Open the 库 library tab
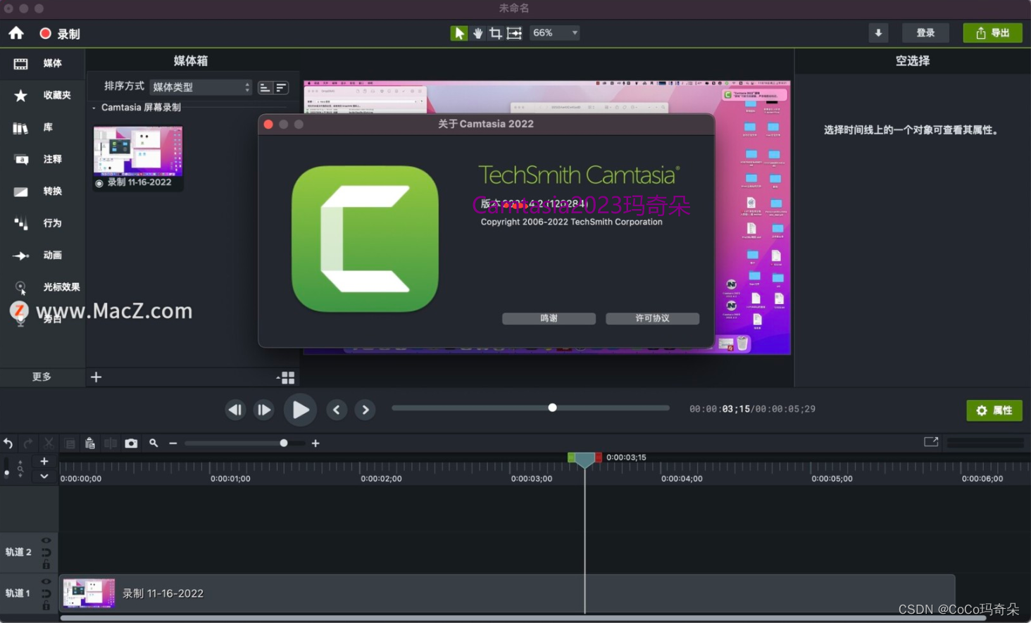Image resolution: width=1031 pixels, height=623 pixels. coord(42,127)
